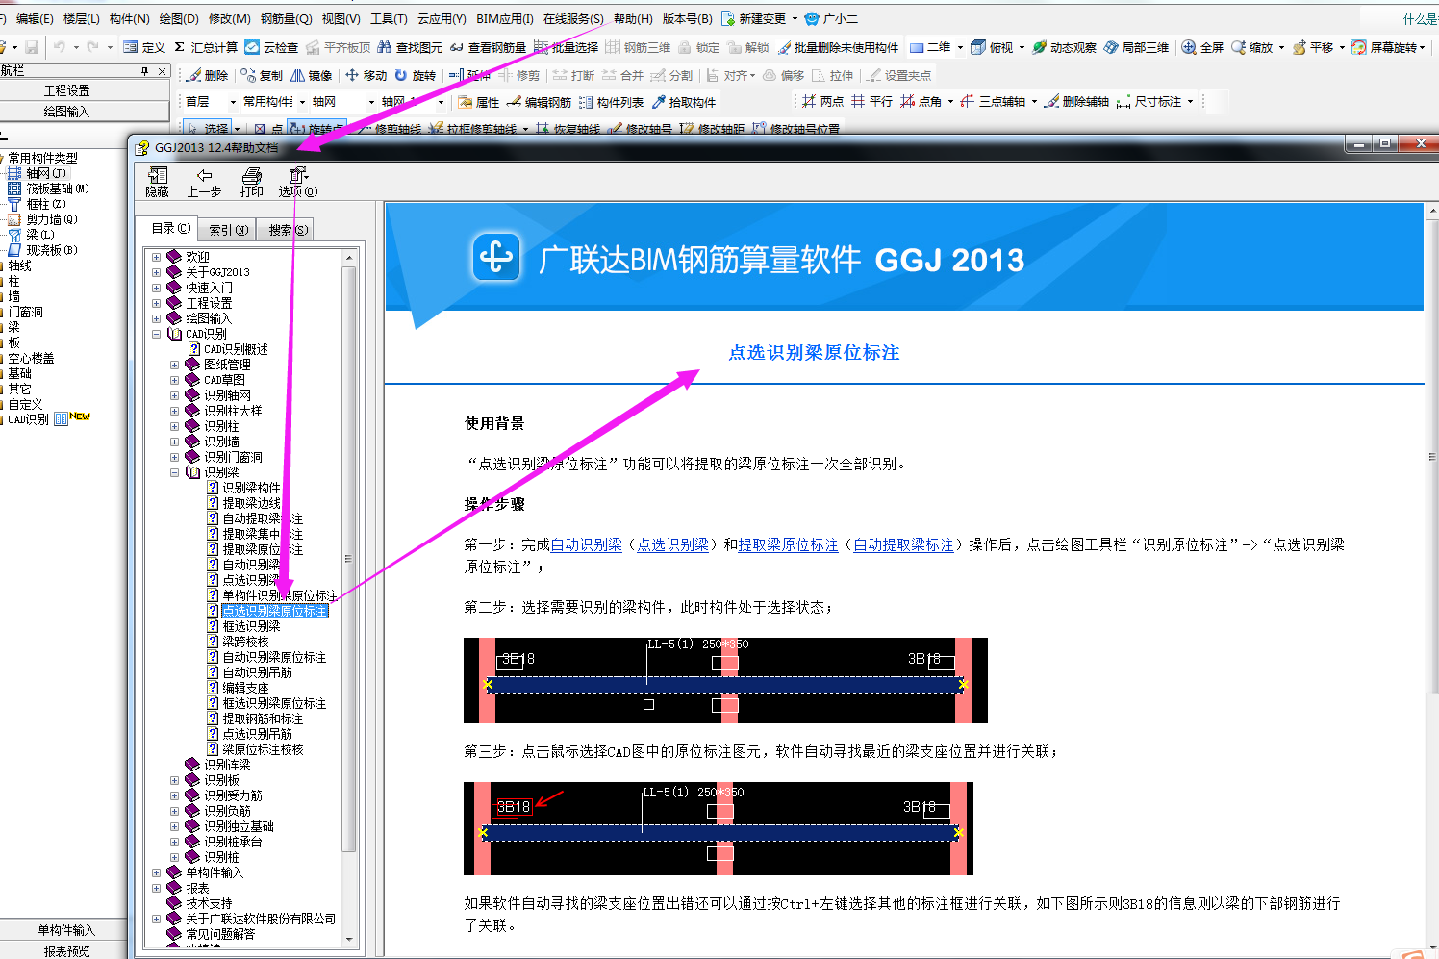
Task: Select the 移动 move tool
Action: pos(366,75)
